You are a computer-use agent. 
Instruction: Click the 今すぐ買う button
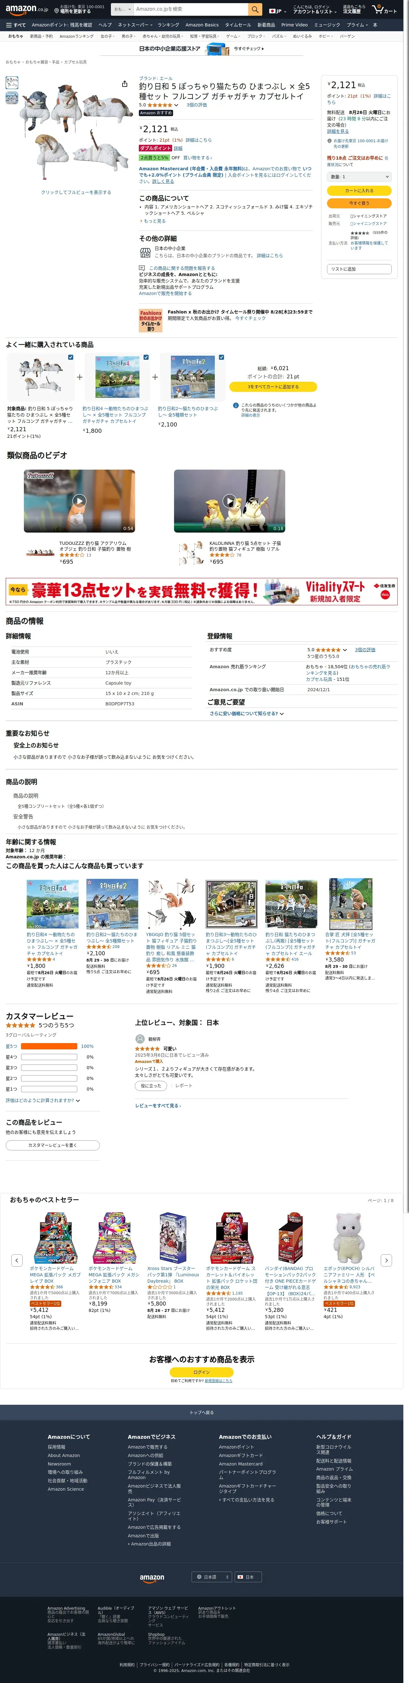tap(359, 203)
